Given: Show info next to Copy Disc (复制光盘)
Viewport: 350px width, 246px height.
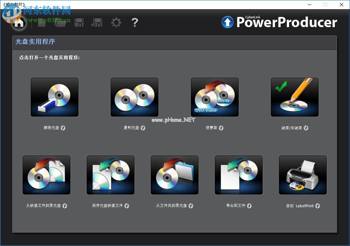Looking at the screenshot, I should point(143,128).
